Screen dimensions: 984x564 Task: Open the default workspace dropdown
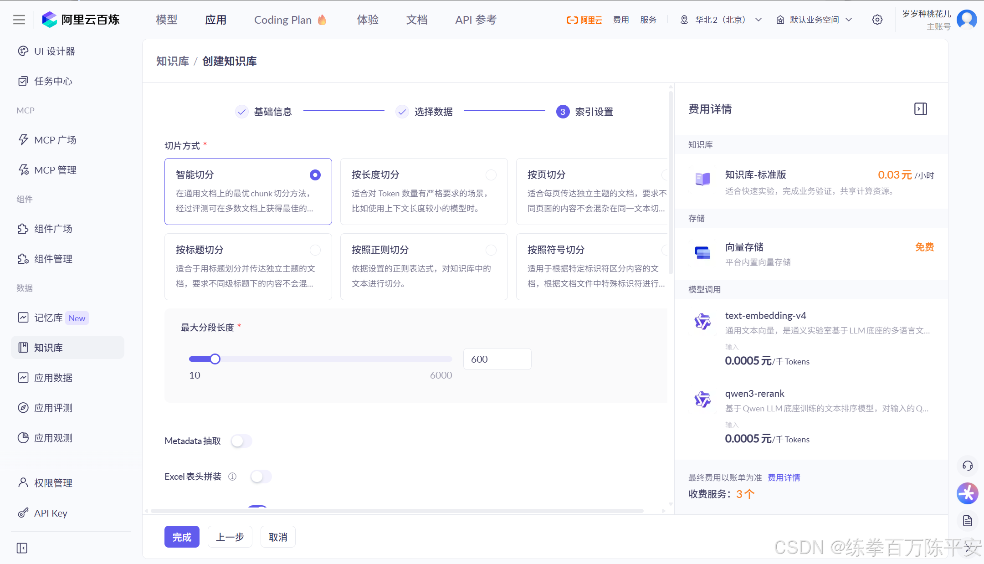[x=814, y=20]
